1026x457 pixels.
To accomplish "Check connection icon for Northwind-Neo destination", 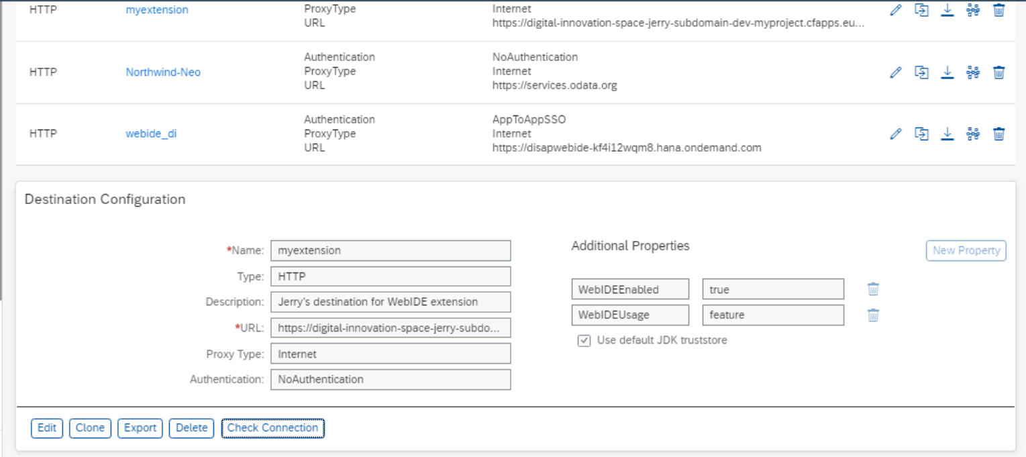I will (x=972, y=72).
